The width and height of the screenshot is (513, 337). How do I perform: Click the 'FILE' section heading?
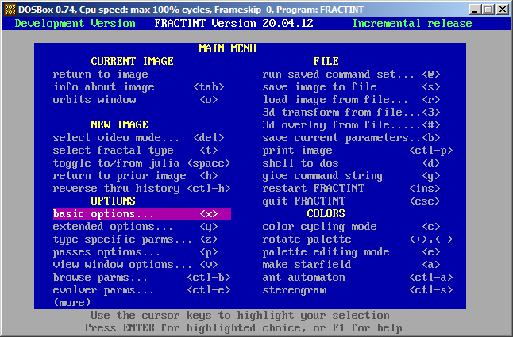[x=326, y=61]
